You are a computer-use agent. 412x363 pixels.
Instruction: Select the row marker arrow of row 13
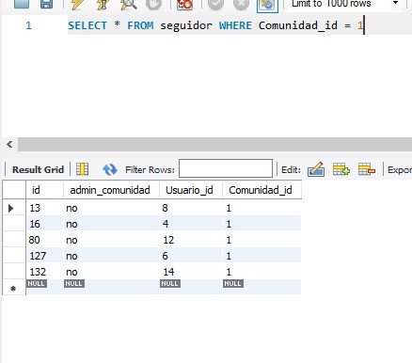[11, 208]
